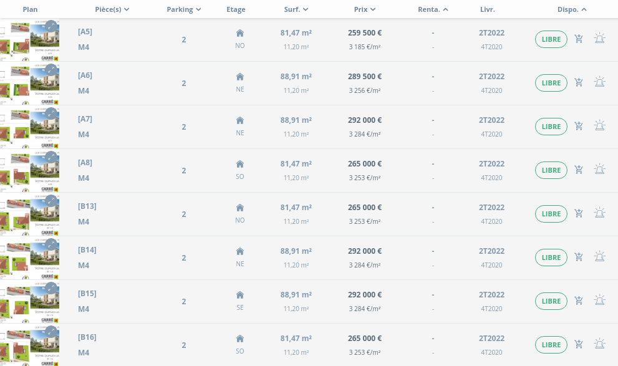Image resolution: width=618 pixels, height=366 pixels.
Task: Open the Pièce(s) column dropdown
Action: [x=112, y=9]
